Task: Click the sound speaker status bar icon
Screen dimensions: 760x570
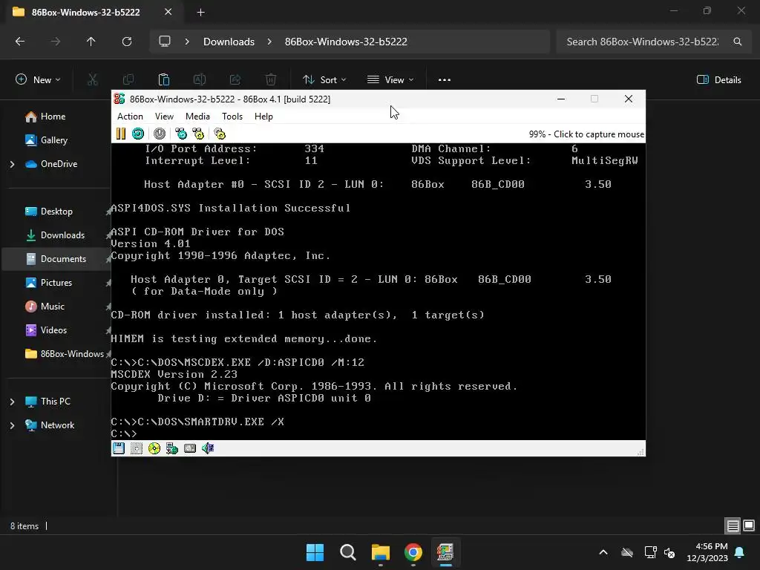Action: (208, 448)
